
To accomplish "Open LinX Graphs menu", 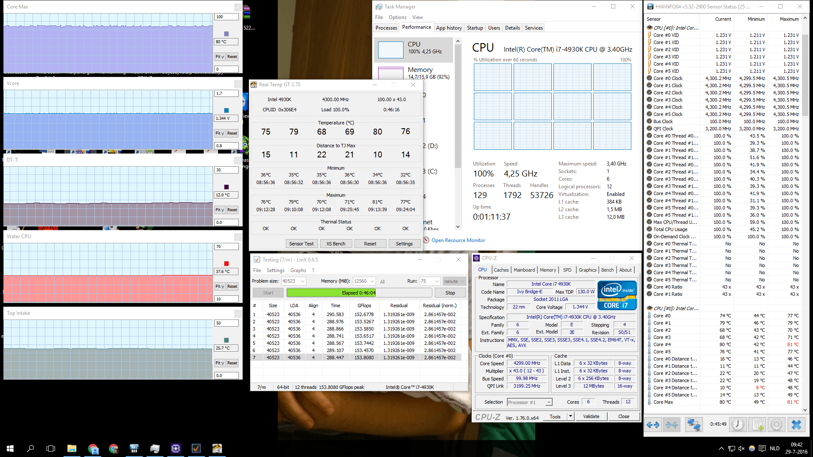I will click(x=298, y=270).
